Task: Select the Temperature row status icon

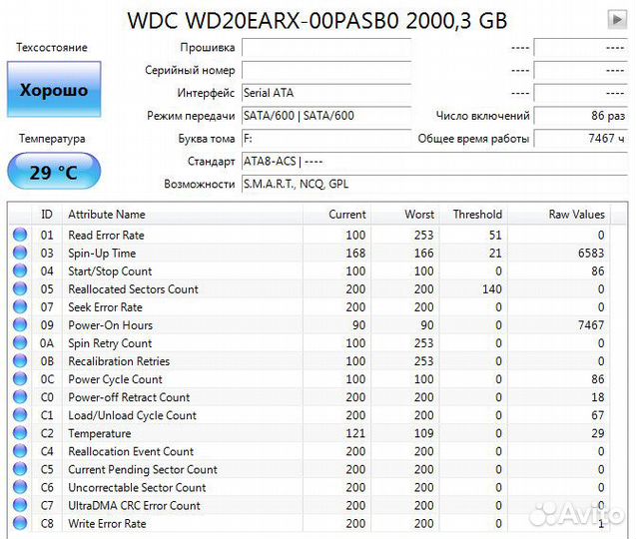Action: [x=20, y=433]
